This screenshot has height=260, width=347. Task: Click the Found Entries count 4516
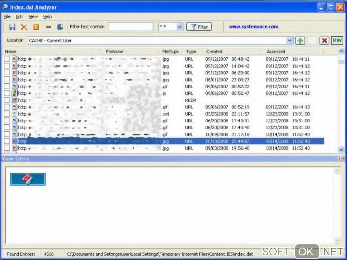[49, 254]
